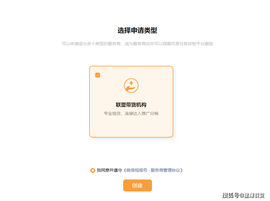Uncheck the orange checkbox on the card

tap(98, 75)
